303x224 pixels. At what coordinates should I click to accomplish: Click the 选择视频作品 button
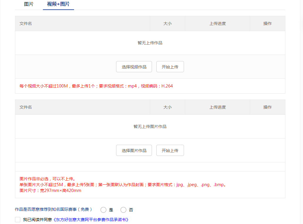(134, 67)
